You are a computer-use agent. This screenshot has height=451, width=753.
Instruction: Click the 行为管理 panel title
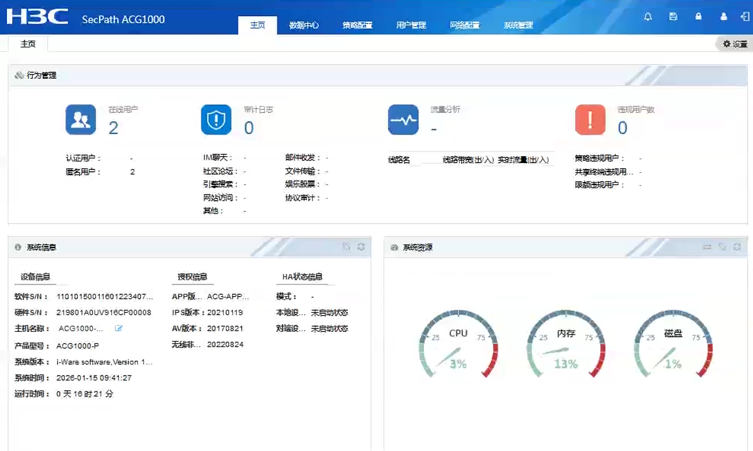pyautogui.click(x=42, y=75)
